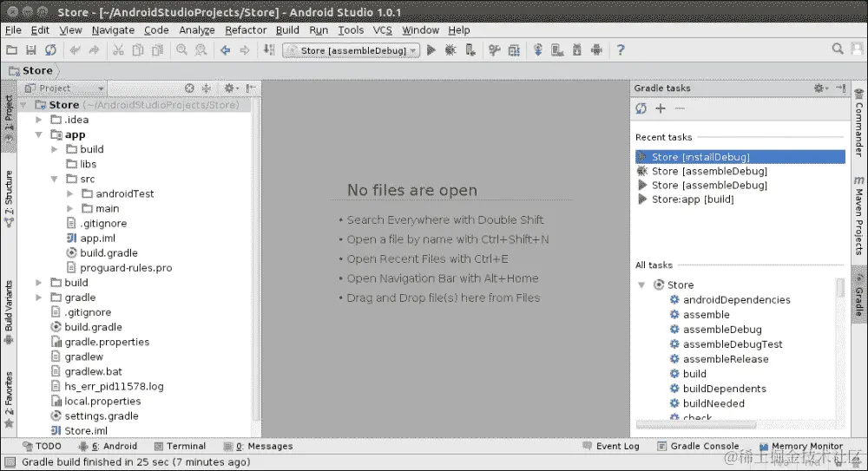The width and height of the screenshot is (868, 471).
Task: Collapse the Store node in All tasks
Action: 641,285
